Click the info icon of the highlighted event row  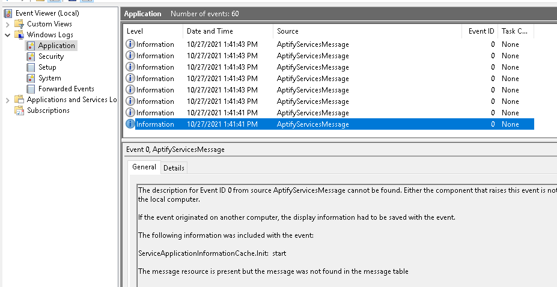(130, 124)
